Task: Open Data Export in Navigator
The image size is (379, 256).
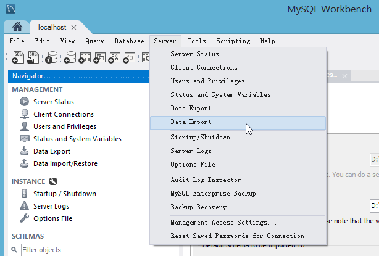Action: click(52, 151)
